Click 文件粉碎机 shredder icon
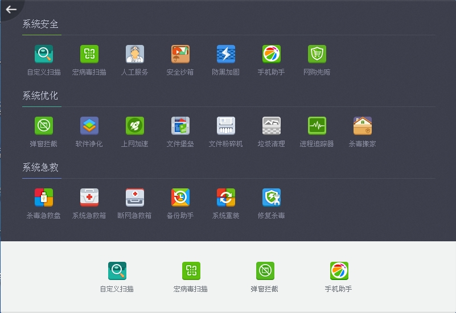Image resolution: width=456 pixels, height=313 pixels. coord(226,126)
